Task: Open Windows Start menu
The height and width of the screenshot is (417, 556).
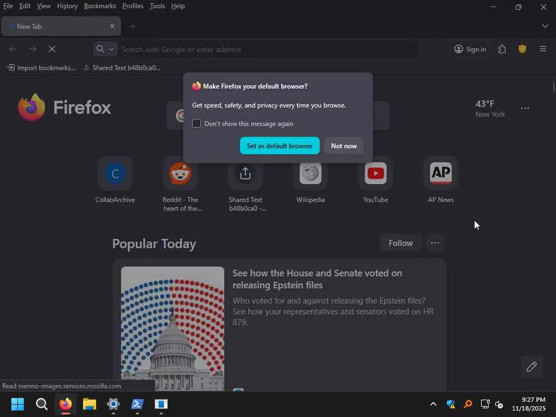Action: (x=17, y=404)
